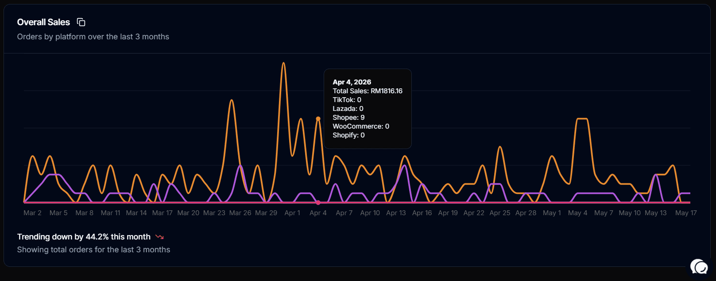Click the "May 4" axis label
Image resolution: width=716 pixels, height=281 pixels.
click(x=578, y=213)
